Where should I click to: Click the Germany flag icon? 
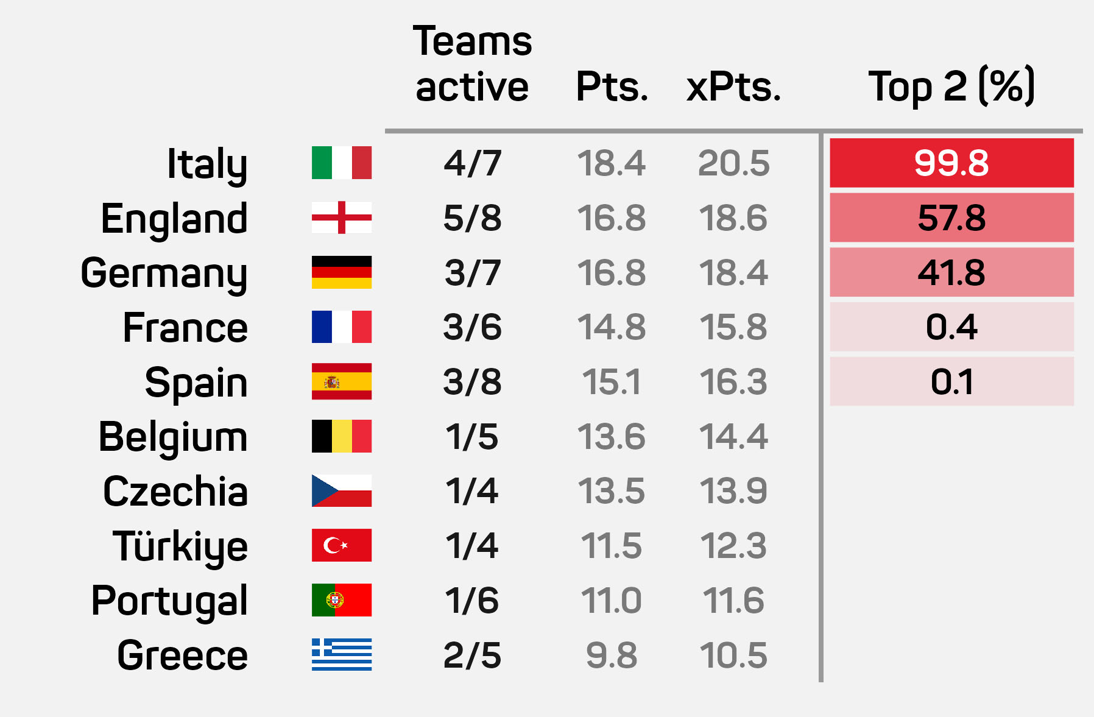[x=342, y=272]
